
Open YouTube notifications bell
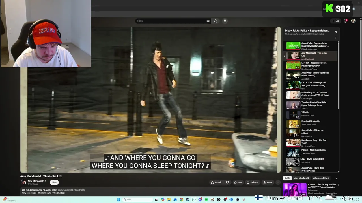(x=345, y=21)
